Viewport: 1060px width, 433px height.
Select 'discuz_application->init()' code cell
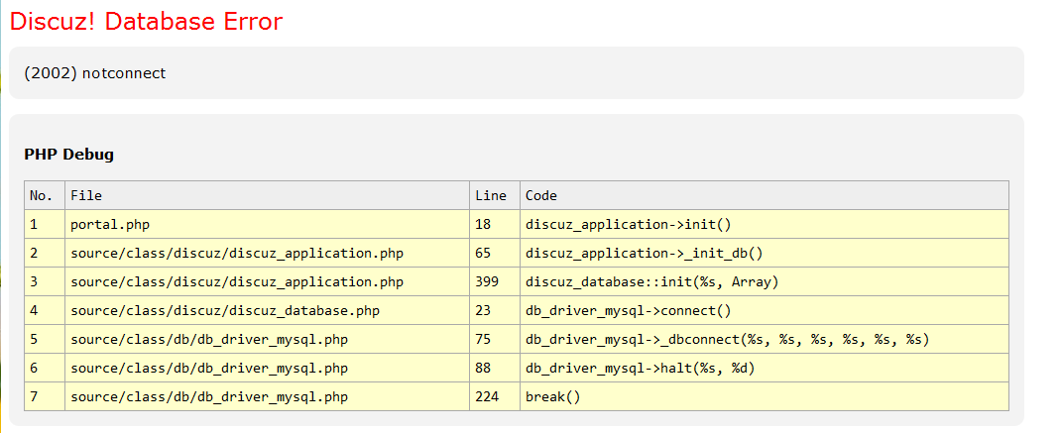point(765,224)
